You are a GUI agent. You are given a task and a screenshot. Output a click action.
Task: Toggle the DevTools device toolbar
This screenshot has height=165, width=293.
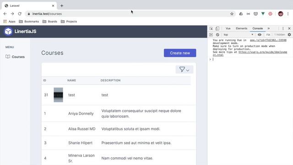click(217, 28)
